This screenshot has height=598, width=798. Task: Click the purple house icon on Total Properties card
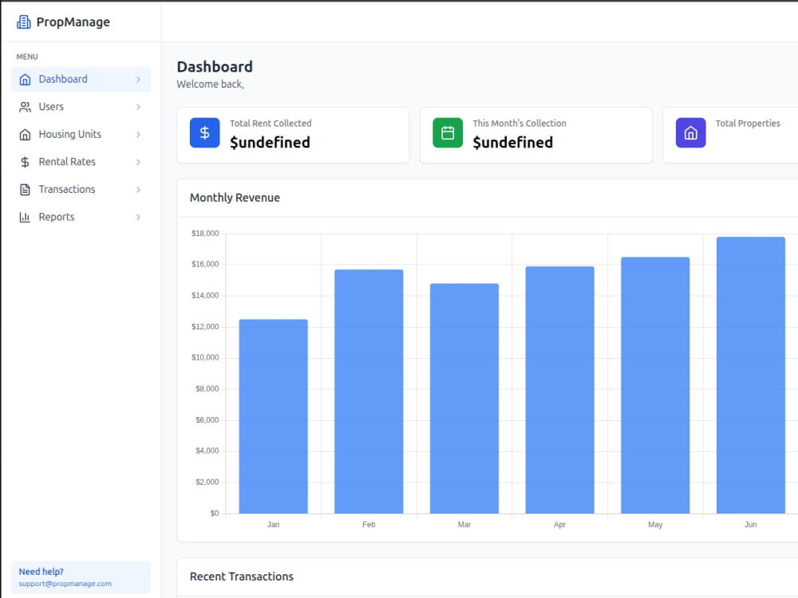point(690,132)
